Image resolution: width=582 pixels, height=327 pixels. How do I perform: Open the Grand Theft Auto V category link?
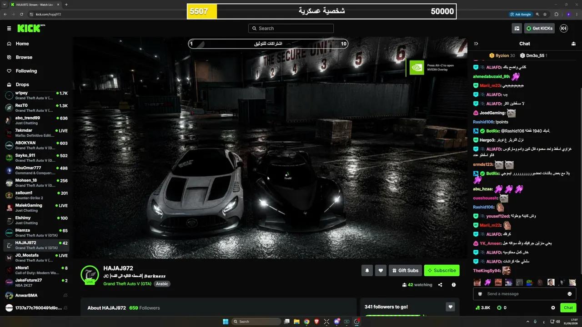pos(127,284)
